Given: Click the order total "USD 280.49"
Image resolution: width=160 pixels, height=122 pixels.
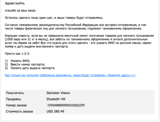Looking at the screenshot, I should 55,111.
